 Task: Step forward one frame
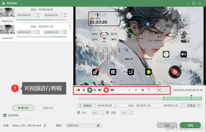95,90
